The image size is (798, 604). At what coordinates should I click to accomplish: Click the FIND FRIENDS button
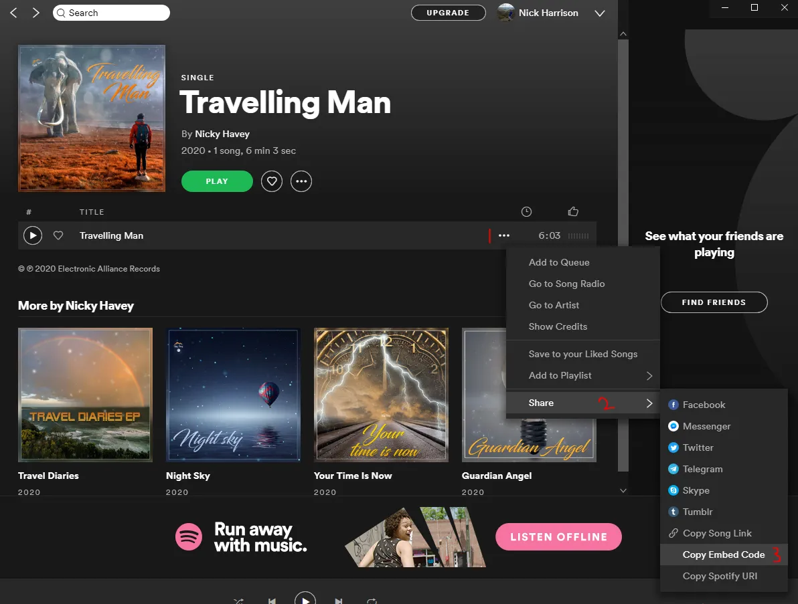coord(714,302)
